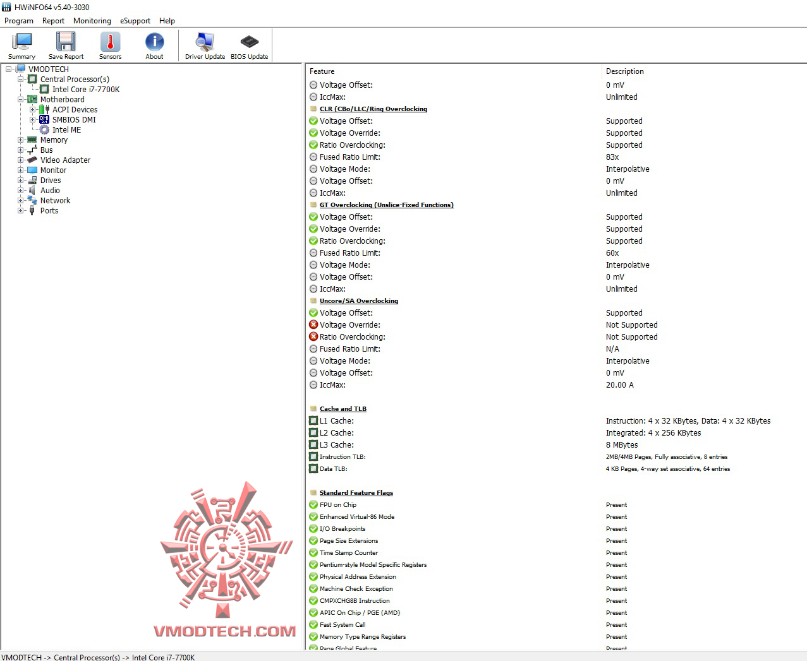Image resolution: width=807 pixels, height=661 pixels.
Task: Click the Ports plug icon
Action: [x=32, y=211]
